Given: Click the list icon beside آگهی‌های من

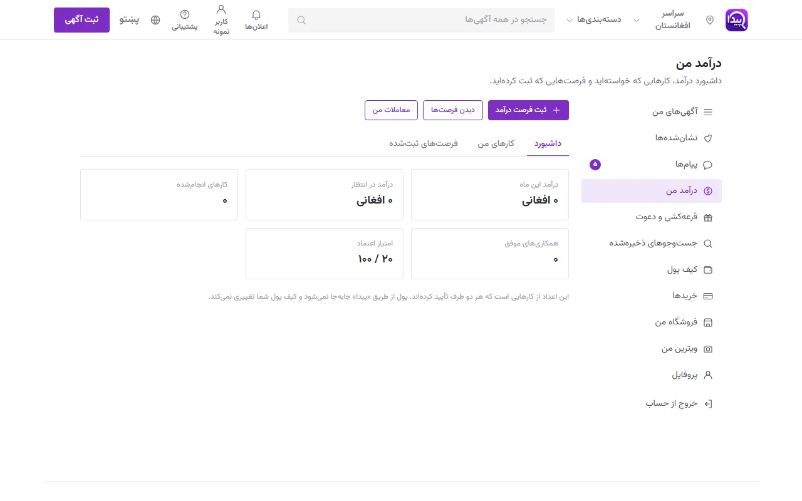Looking at the screenshot, I should 708,112.
